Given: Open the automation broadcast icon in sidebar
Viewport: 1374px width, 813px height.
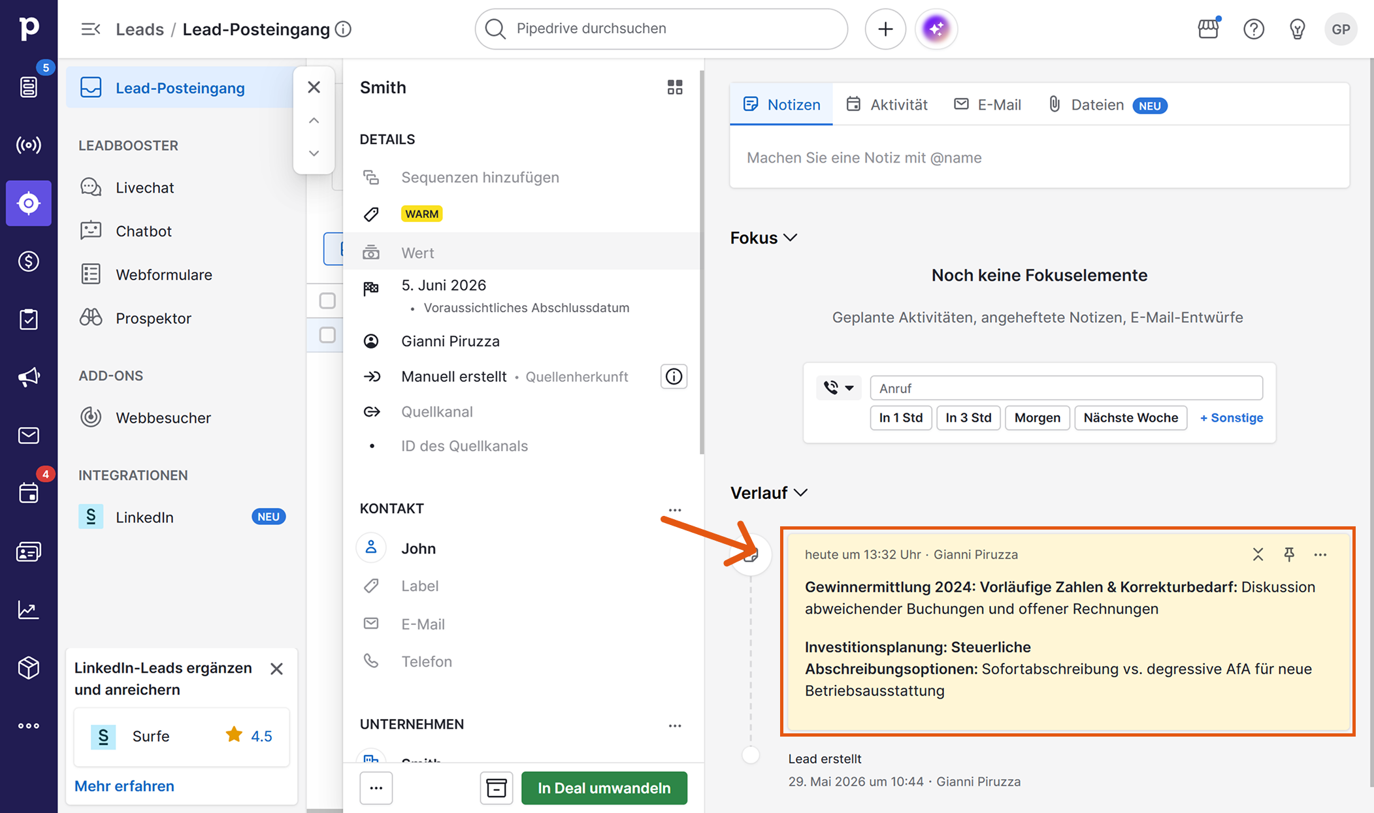Looking at the screenshot, I should coord(29,145).
